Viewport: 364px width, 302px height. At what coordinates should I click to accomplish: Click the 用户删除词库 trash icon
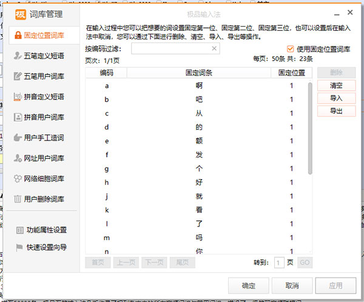click(17, 199)
